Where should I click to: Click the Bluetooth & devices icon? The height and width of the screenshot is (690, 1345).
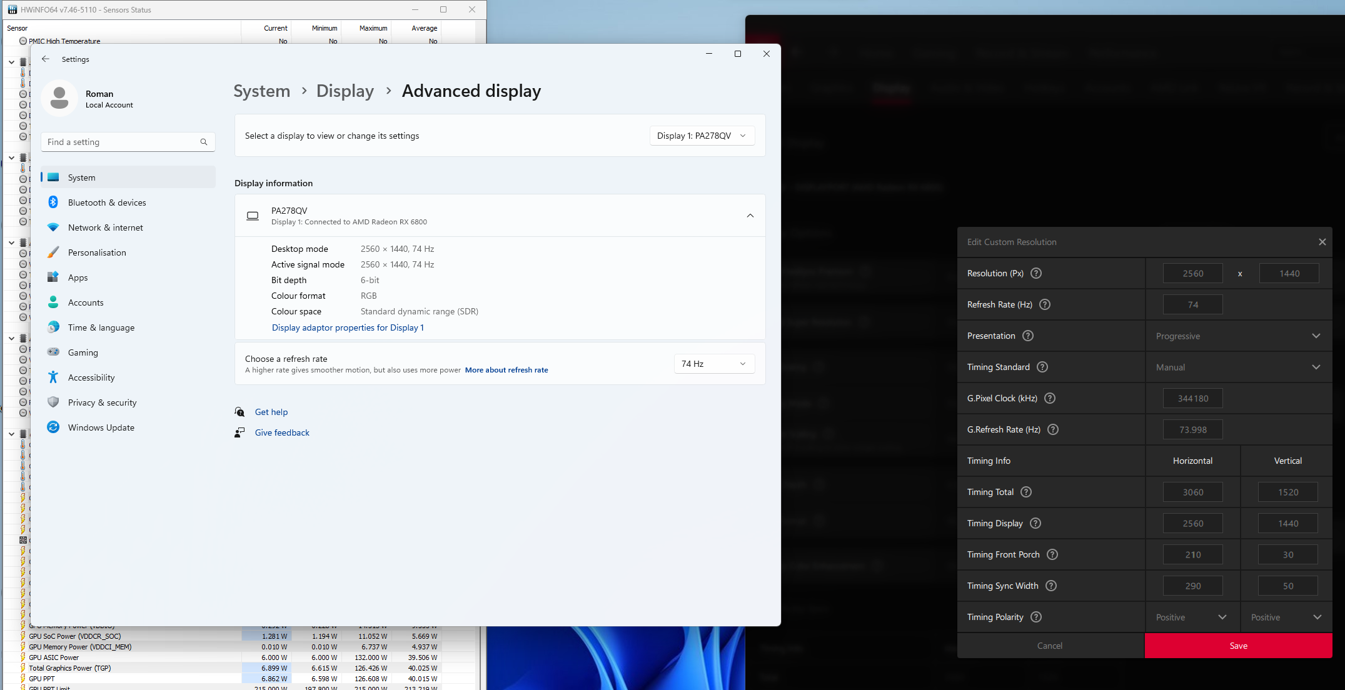tap(53, 202)
